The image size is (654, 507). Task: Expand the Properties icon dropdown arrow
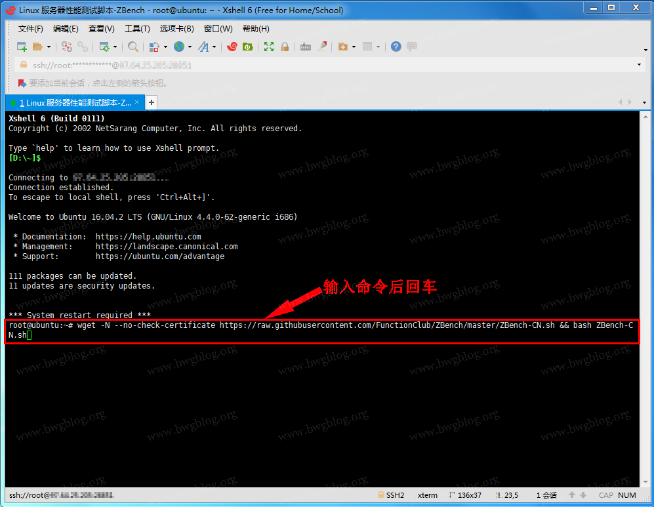pyautogui.click(x=115, y=47)
